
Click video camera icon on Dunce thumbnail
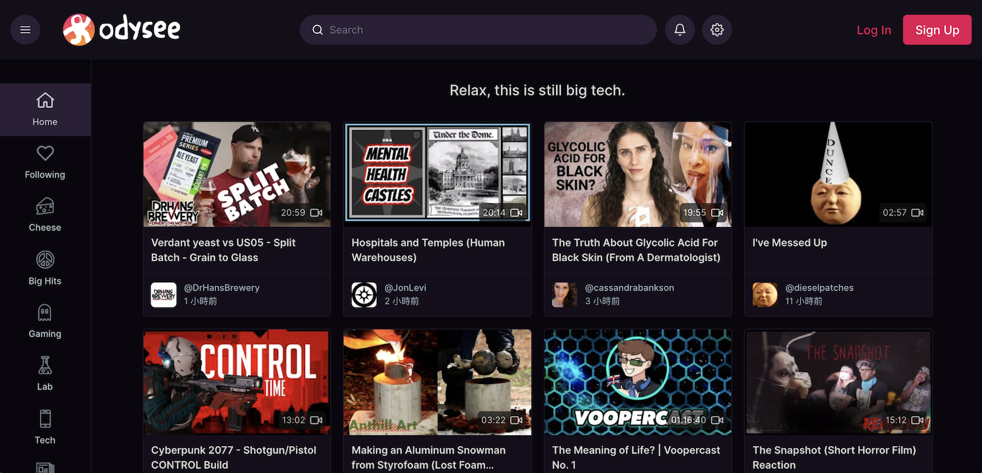(x=917, y=213)
